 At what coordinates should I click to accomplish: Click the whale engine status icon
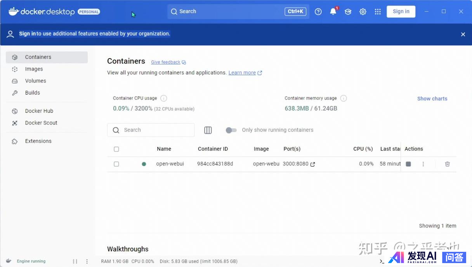coord(9,261)
